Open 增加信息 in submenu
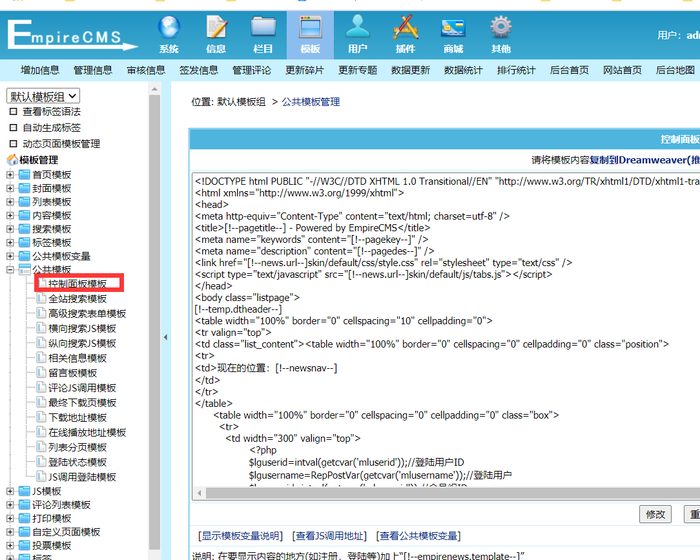This screenshot has width=700, height=560. tap(40, 70)
